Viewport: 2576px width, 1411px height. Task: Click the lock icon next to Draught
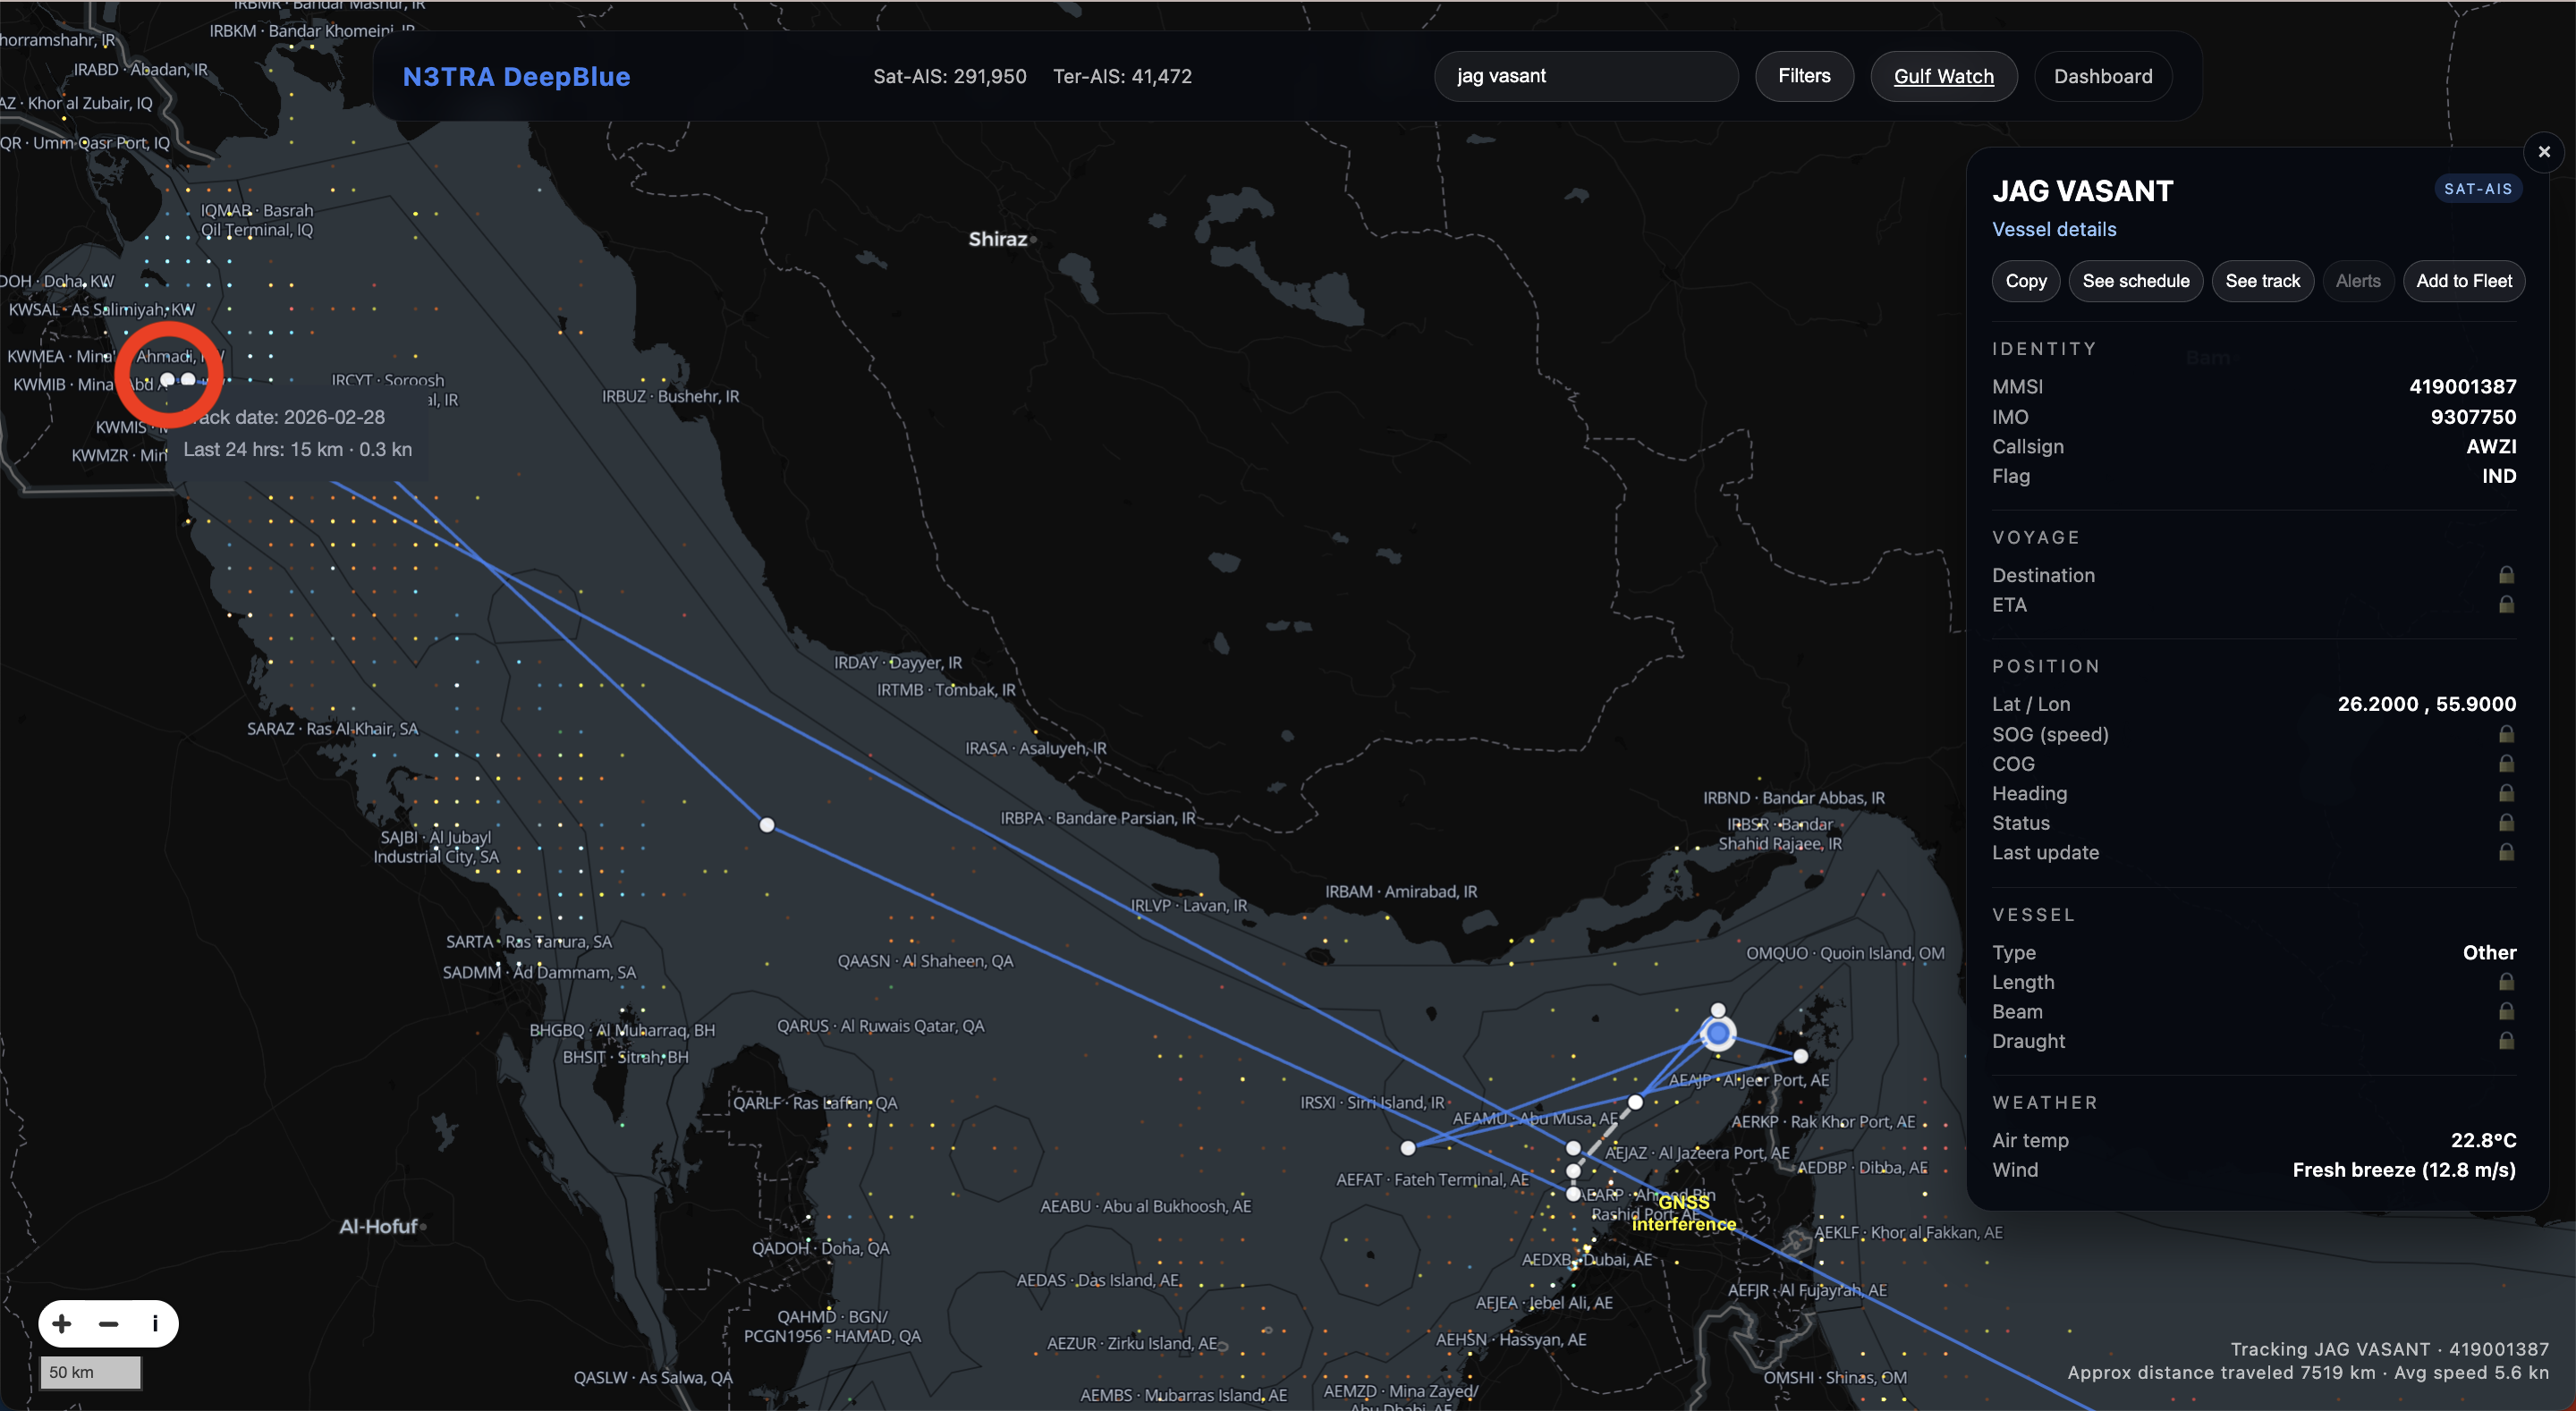2506,1041
